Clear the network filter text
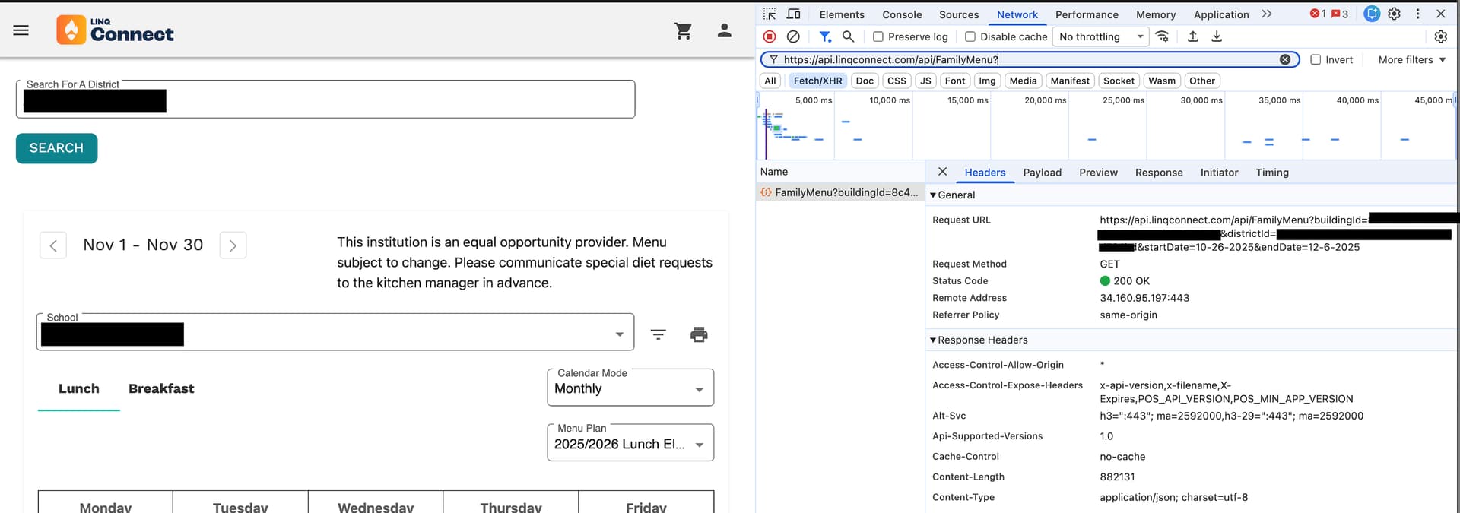The height and width of the screenshot is (513, 1460). click(x=1285, y=59)
